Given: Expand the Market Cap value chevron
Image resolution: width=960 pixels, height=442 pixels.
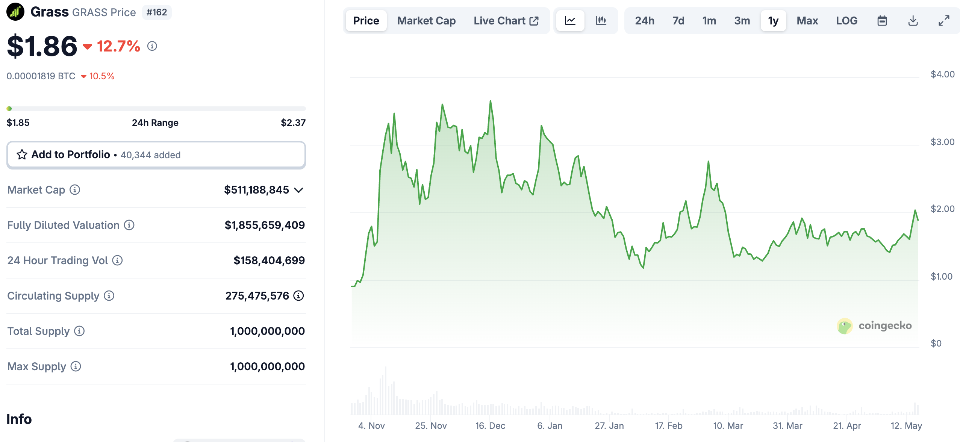Looking at the screenshot, I should [x=299, y=190].
